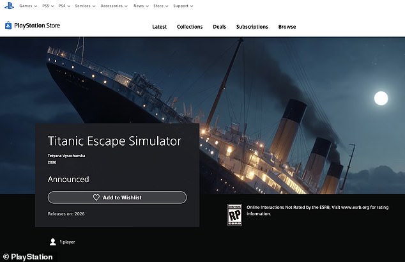Click the 1 player person icon

pyautogui.click(x=53, y=242)
